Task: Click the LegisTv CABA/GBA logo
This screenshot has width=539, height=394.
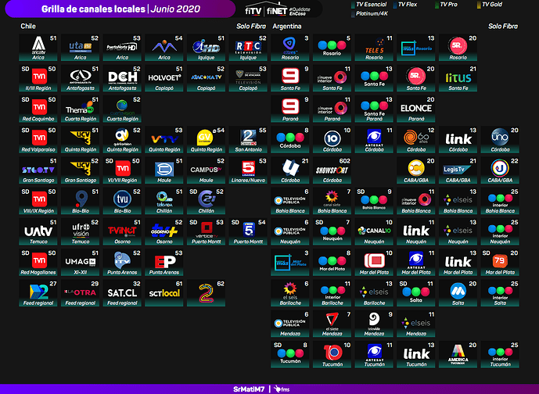Action: tap(458, 169)
